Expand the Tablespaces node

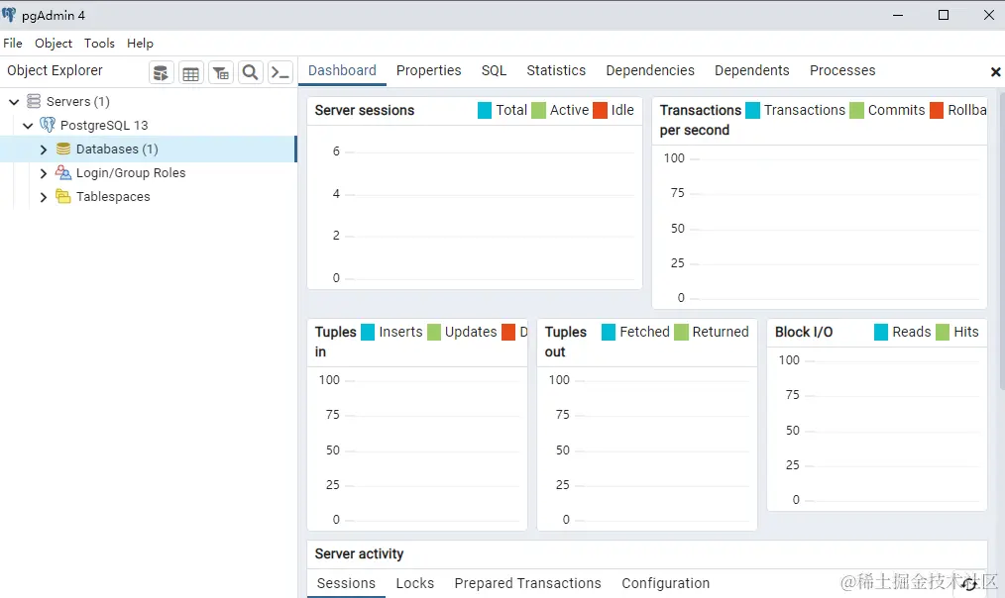point(43,197)
